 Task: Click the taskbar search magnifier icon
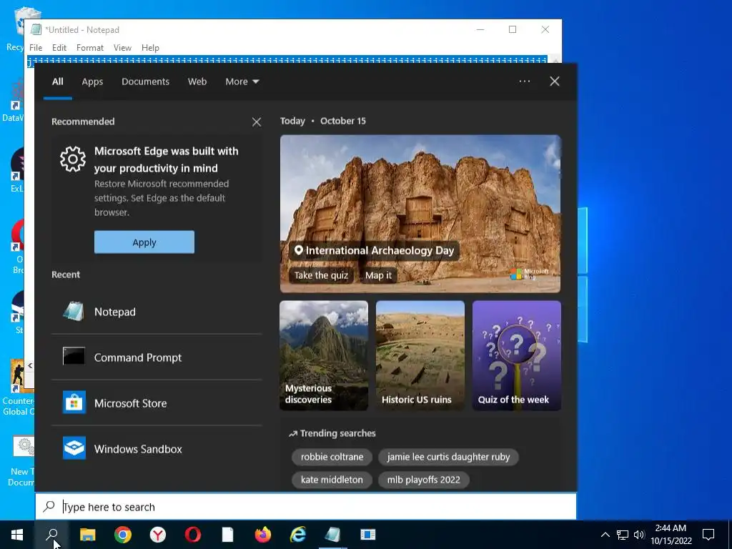click(x=51, y=535)
